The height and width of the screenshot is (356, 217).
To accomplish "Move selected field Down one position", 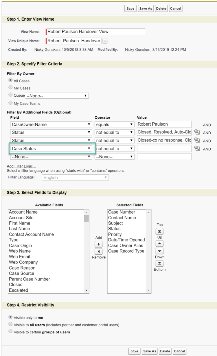I will pyautogui.click(x=159, y=251).
